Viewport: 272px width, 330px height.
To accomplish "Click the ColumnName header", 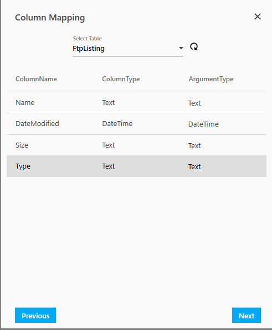I will [36, 79].
